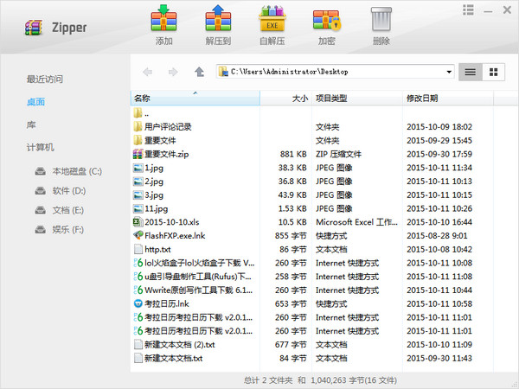Viewport: 519px width, 389px height.
Task: Click the 添加 (Add) archive icon
Action: tap(163, 18)
